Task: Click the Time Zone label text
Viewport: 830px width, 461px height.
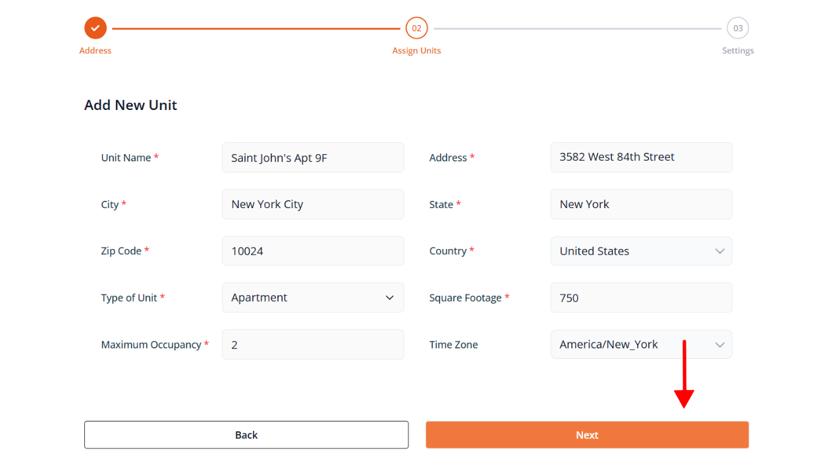Action: point(453,344)
